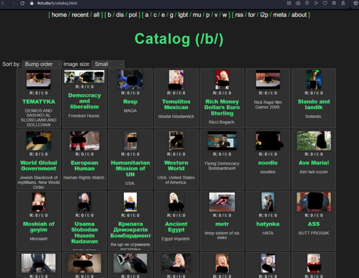The width and height of the screenshot is (359, 278).
Task: Open the e board link
Action: coord(163,15)
